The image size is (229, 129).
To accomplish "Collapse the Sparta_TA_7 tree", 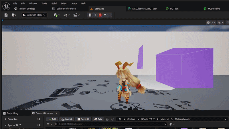I will click(6, 125).
